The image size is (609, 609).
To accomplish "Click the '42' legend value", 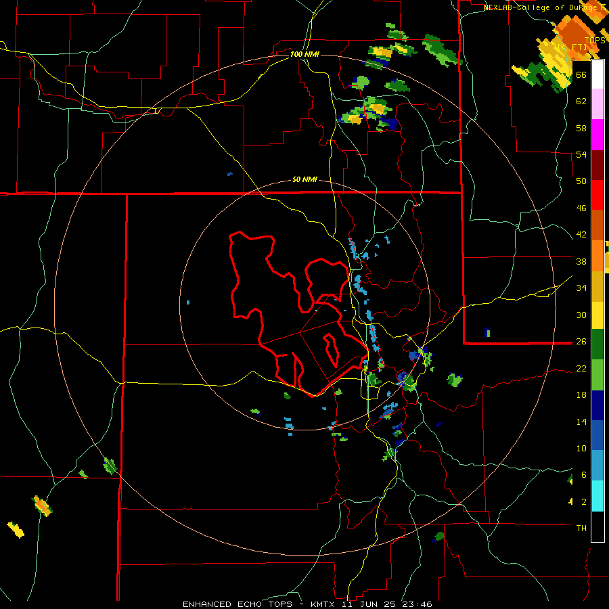I will pyautogui.click(x=581, y=235).
